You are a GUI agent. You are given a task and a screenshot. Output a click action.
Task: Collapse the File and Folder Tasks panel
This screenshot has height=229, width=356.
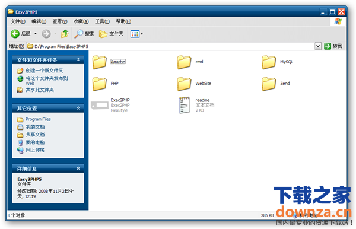click(x=78, y=60)
